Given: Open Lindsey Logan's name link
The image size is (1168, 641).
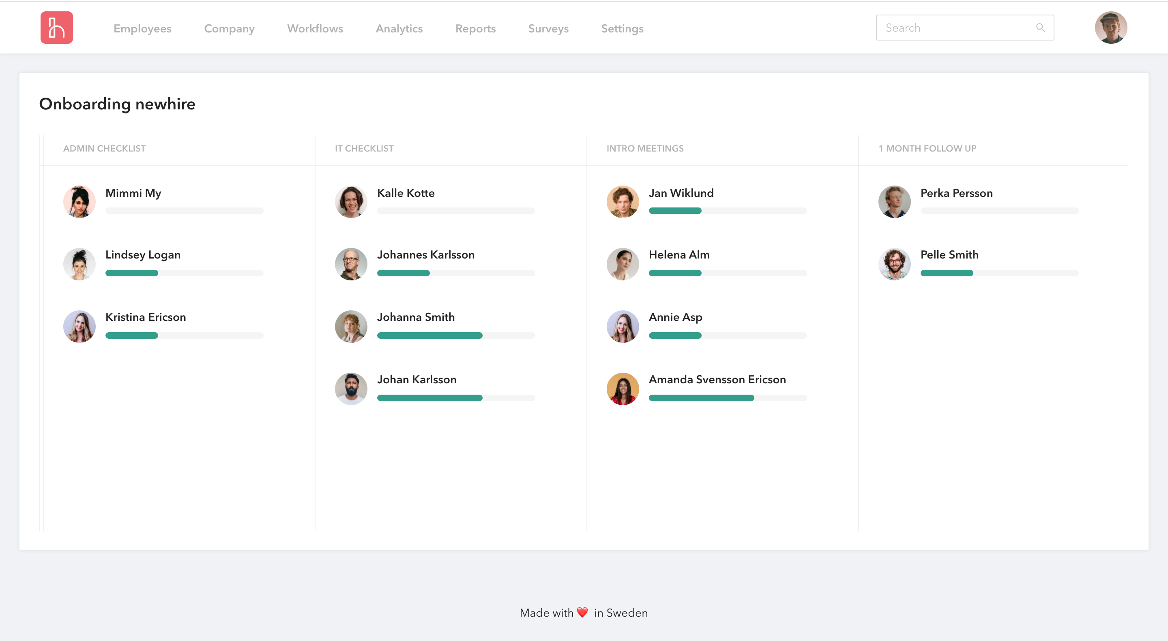Looking at the screenshot, I should 143,254.
